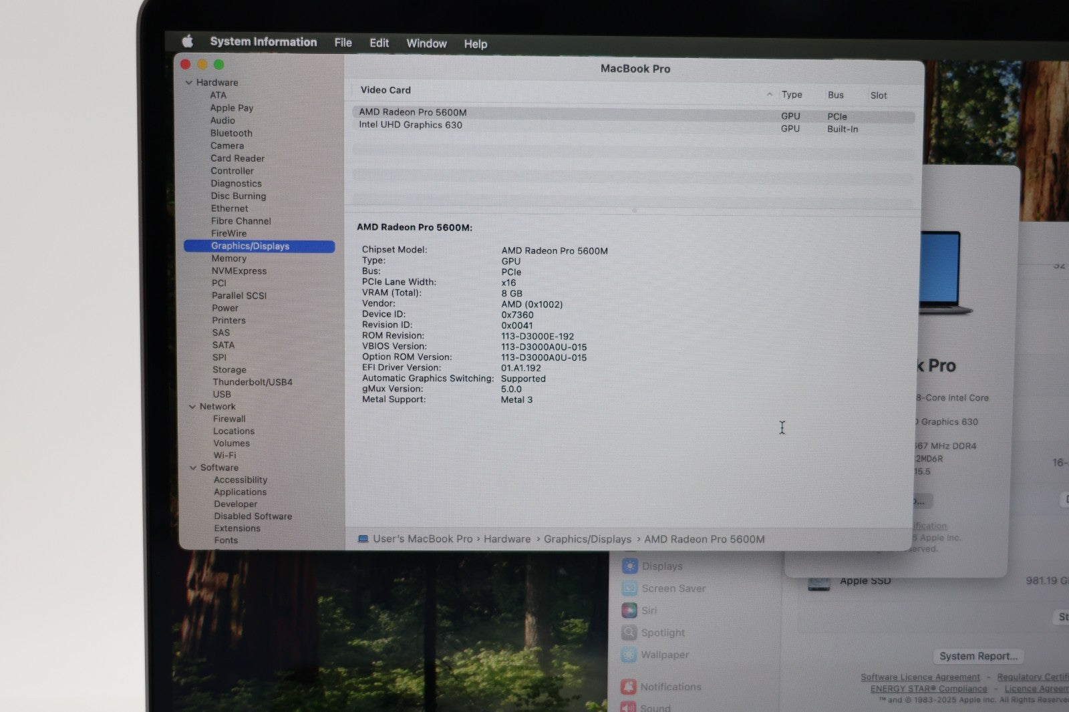This screenshot has width=1069, height=712.
Task: Select Extensions under Software
Action: [237, 529]
